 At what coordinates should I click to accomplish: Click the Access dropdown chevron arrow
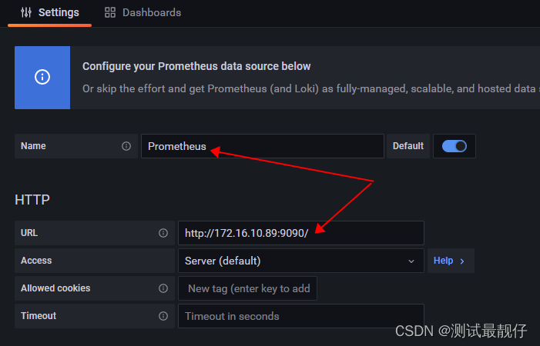tap(411, 261)
